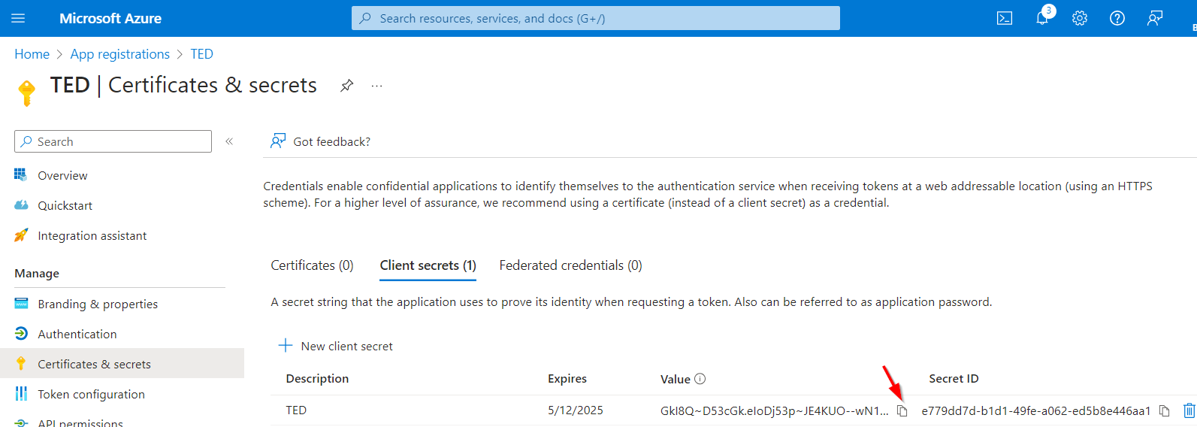Open Cloud Shell from the top bar
This screenshot has width=1197, height=427.
click(1005, 18)
